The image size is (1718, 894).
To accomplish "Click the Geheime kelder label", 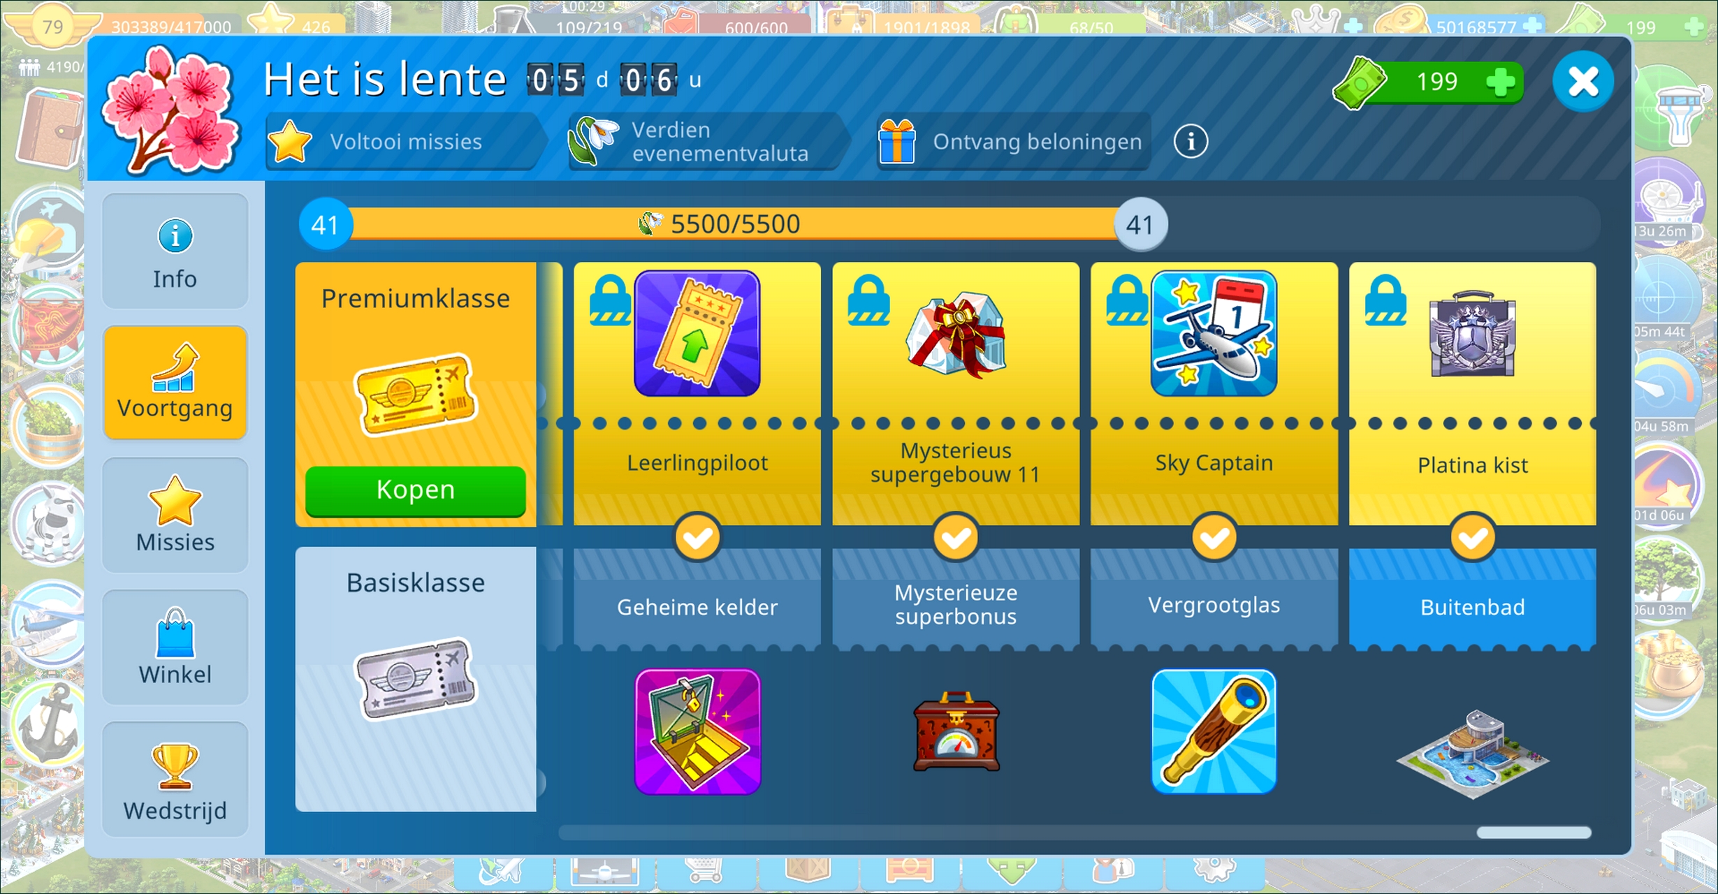I will 697,607.
